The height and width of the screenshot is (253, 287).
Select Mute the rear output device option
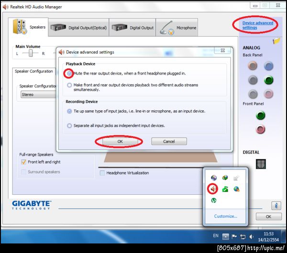pyautogui.click(x=69, y=74)
